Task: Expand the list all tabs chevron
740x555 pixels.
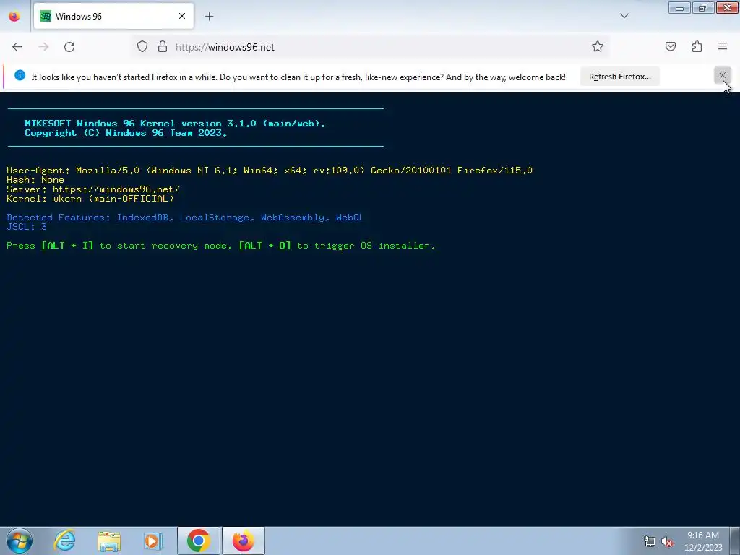Action: (x=624, y=16)
